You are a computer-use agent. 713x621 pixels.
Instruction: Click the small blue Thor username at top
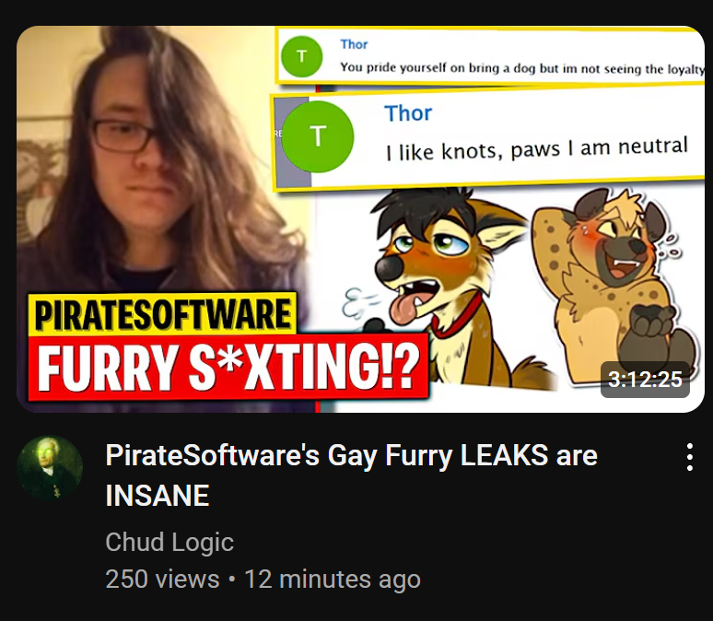point(354,44)
